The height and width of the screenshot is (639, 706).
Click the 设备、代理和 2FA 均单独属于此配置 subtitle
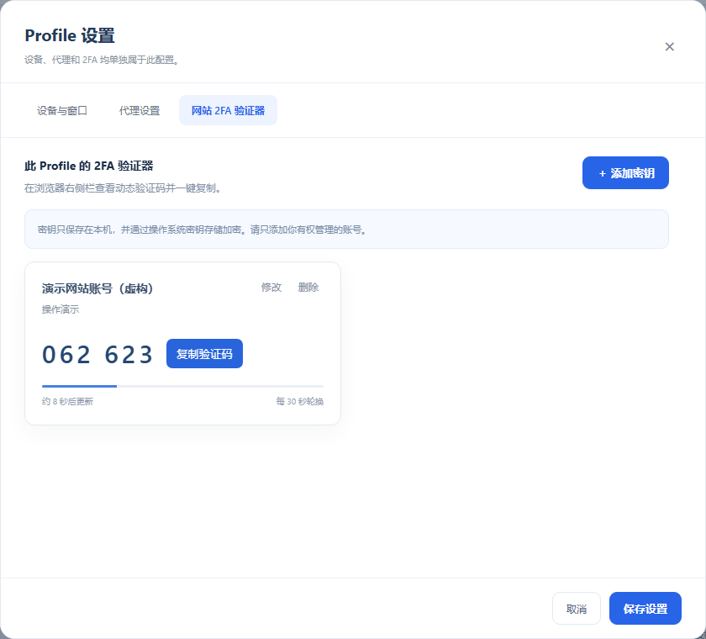tap(103, 60)
